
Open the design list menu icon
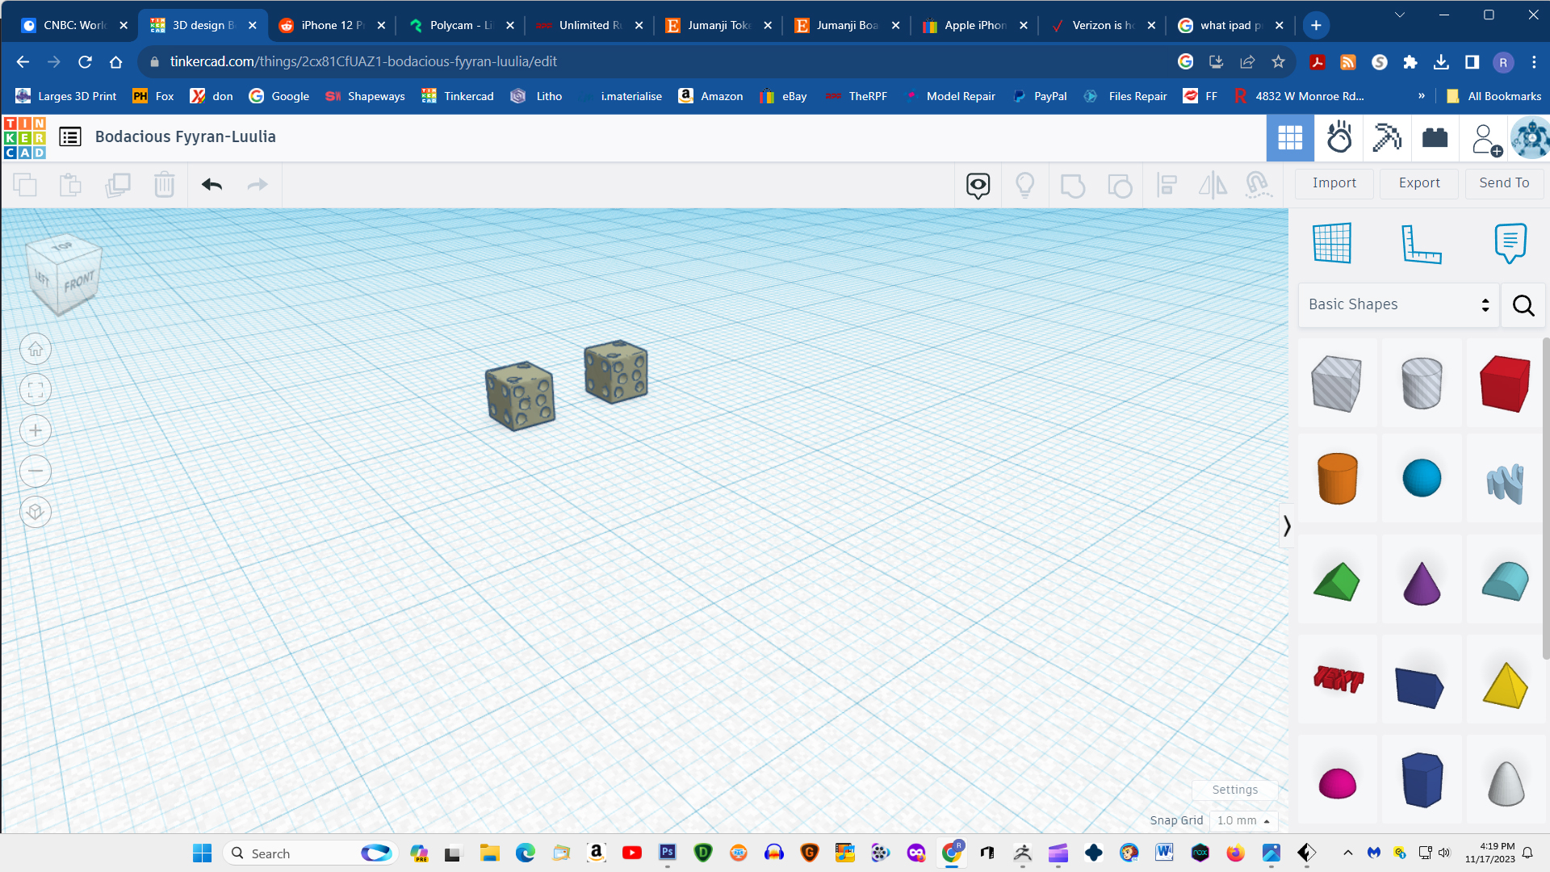[x=70, y=136]
